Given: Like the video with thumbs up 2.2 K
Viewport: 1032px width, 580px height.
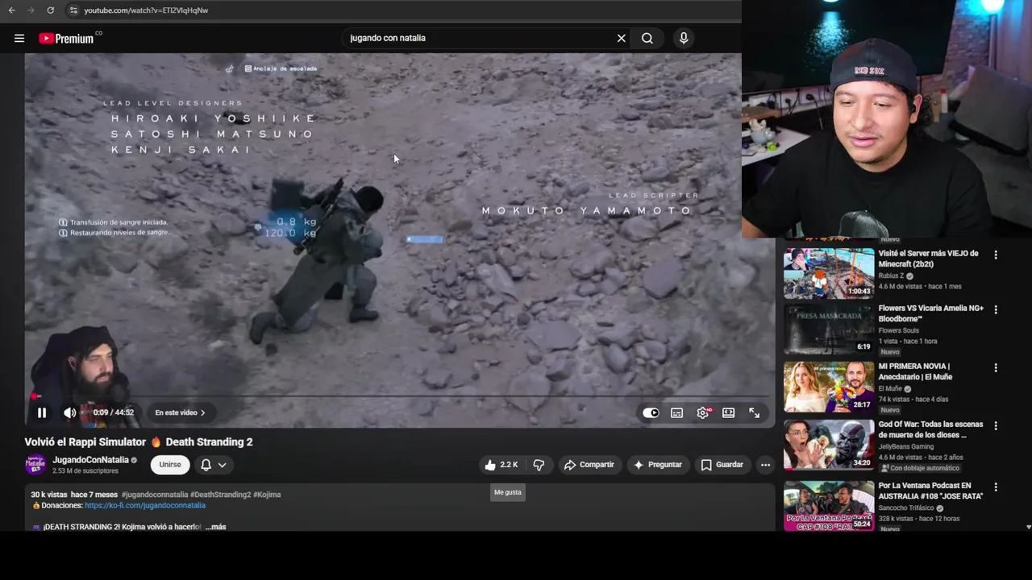Looking at the screenshot, I should click(x=501, y=465).
